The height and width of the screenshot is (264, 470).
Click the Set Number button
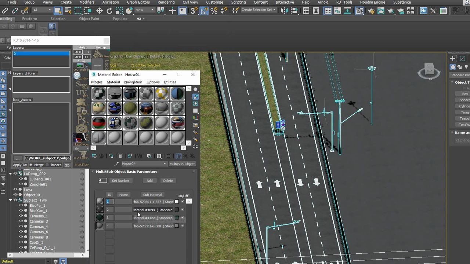120,180
